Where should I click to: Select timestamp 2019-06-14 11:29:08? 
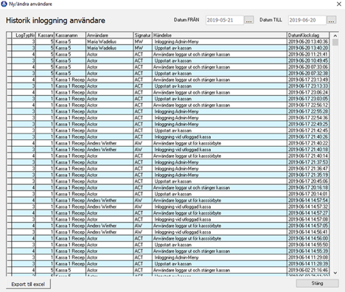click(308, 257)
